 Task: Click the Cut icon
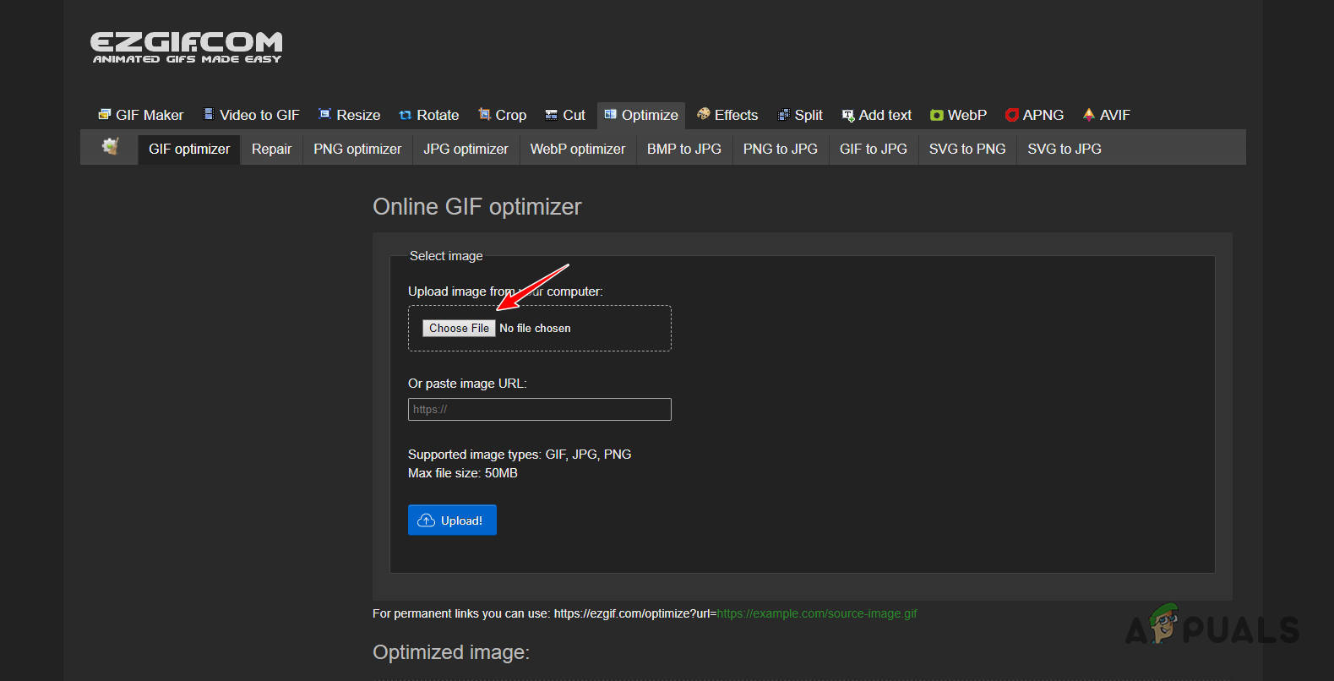[x=552, y=115]
